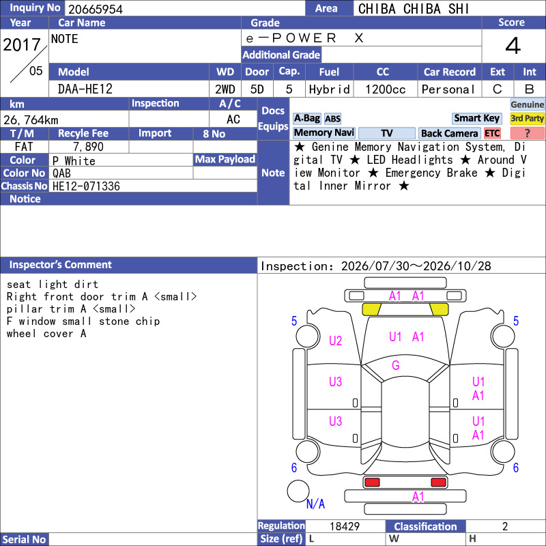Click the color number QAB
546x546 pixels.
point(61,173)
